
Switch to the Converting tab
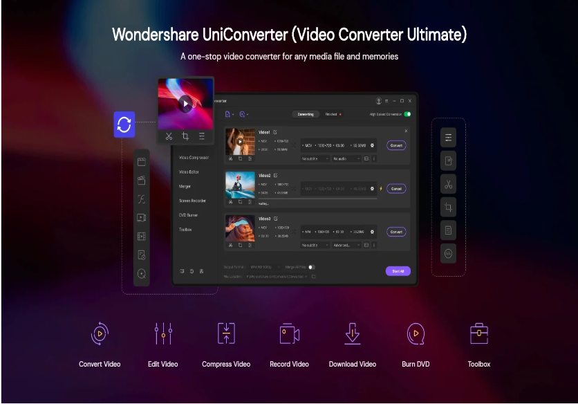pyautogui.click(x=306, y=114)
